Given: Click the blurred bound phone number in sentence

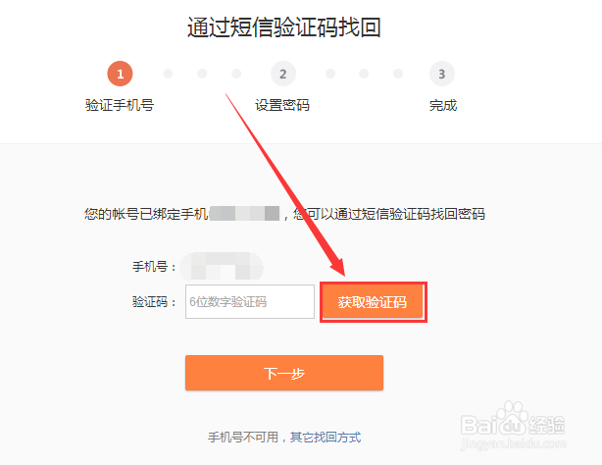Looking at the screenshot, I should click(244, 213).
